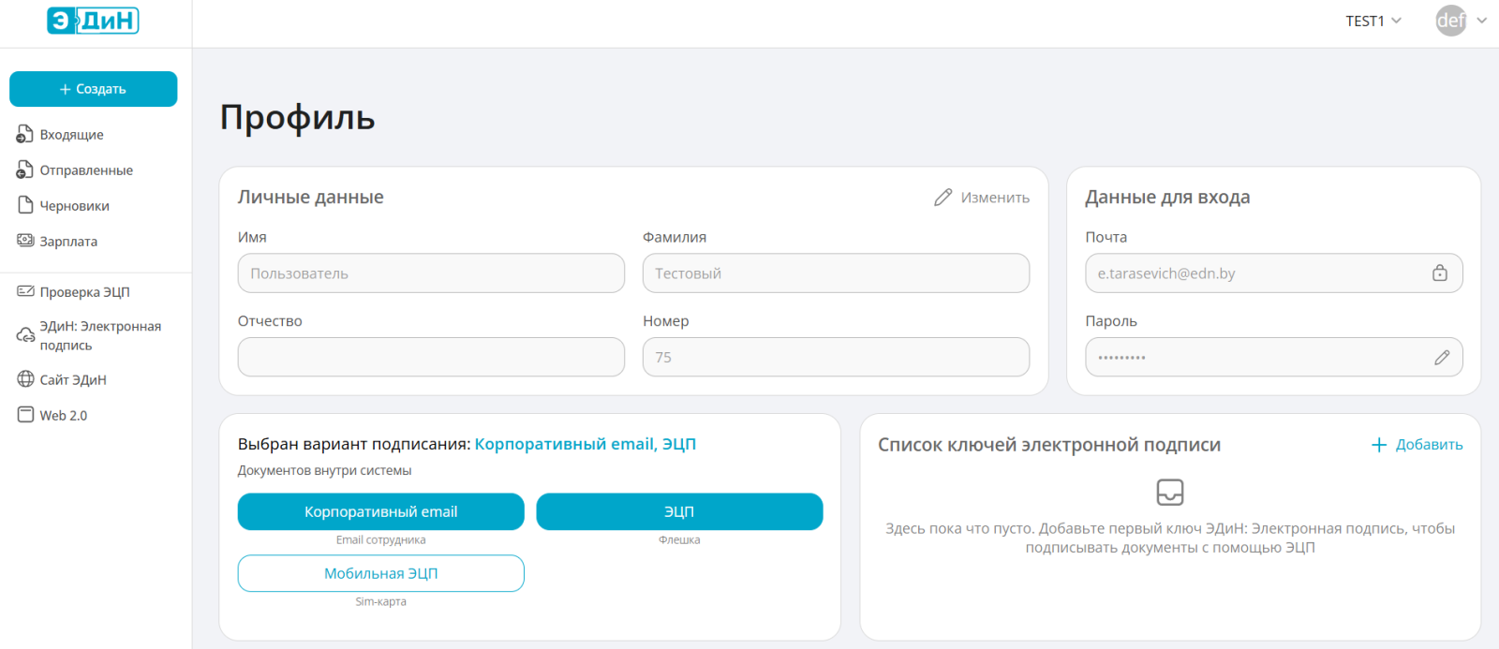The image size is (1499, 649).
Task: Click the Зарплата money icon in sidebar
Action: [x=25, y=241]
